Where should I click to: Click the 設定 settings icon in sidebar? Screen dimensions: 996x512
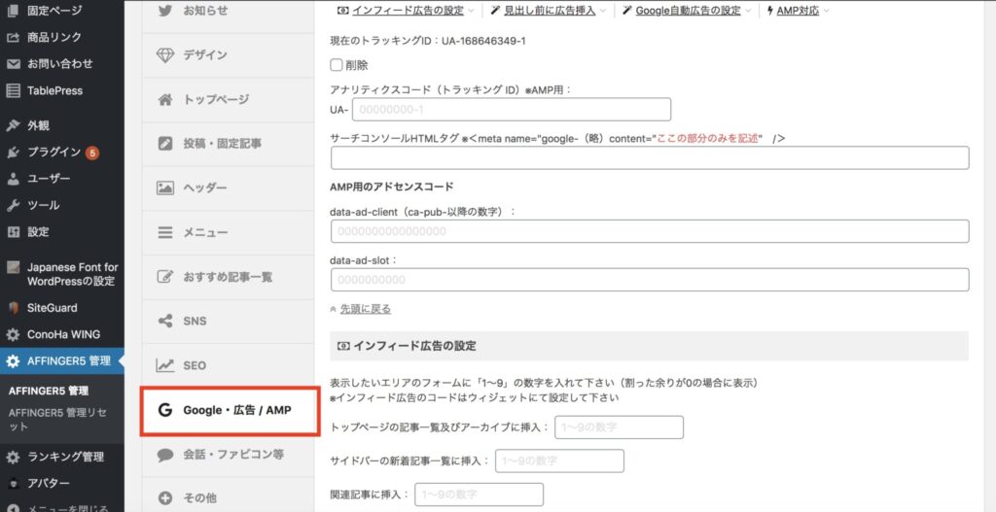point(13,232)
